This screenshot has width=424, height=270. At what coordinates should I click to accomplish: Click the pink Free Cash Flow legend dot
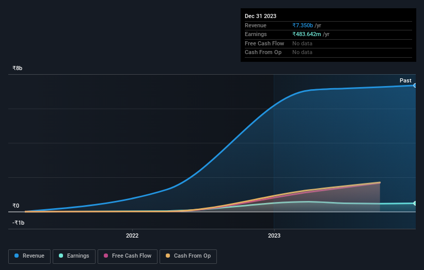click(106, 256)
